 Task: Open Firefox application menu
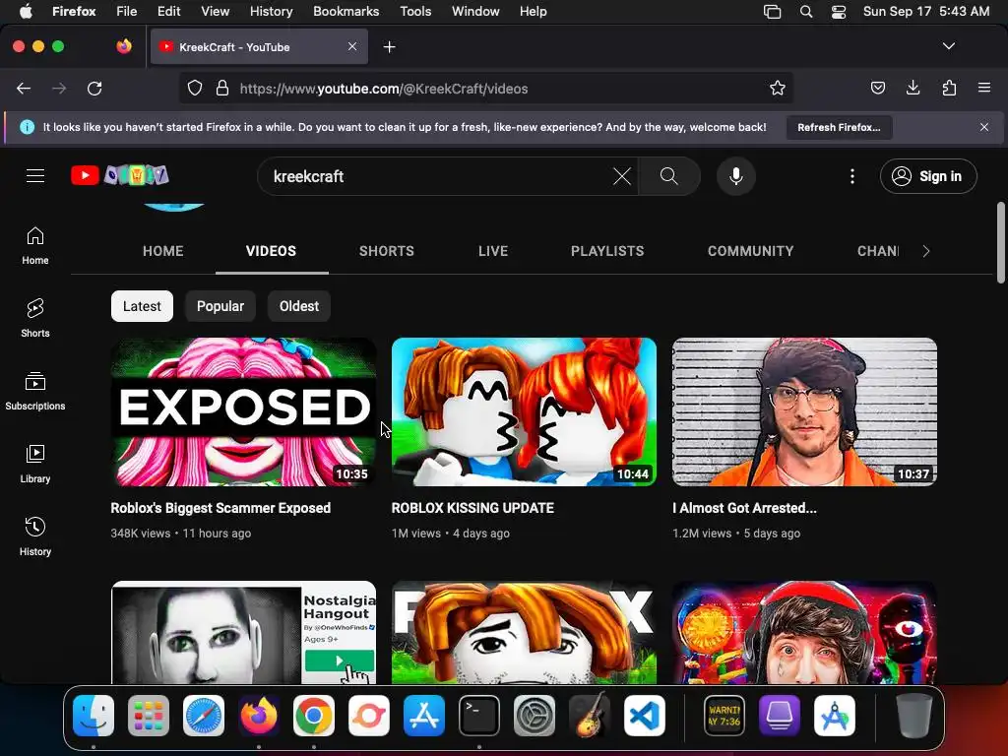pos(984,88)
